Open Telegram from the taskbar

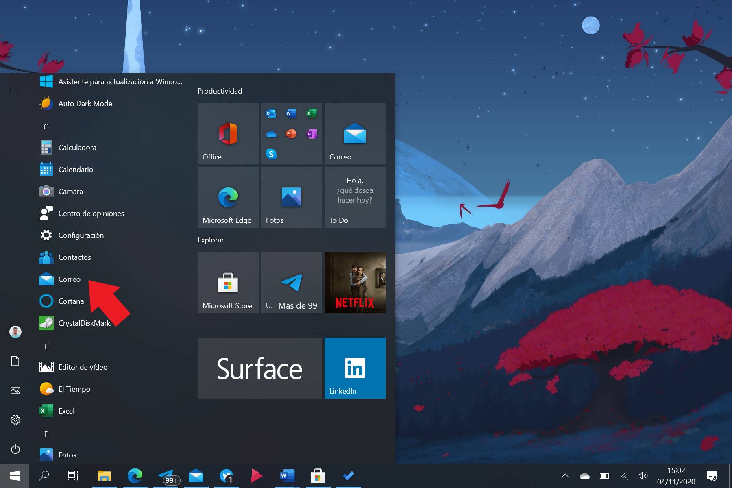tap(166, 475)
